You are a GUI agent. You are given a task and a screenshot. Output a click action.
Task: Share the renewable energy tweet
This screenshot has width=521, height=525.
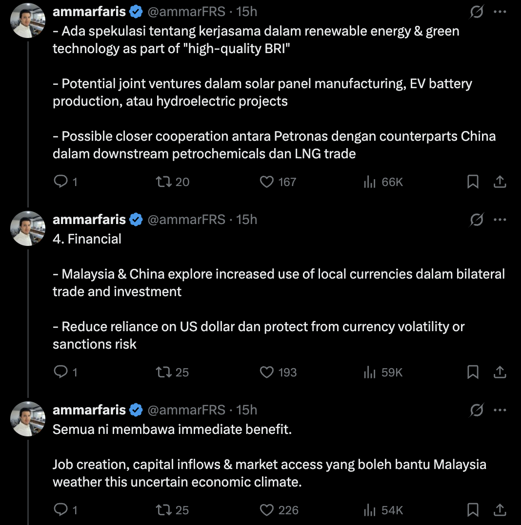pyautogui.click(x=500, y=182)
